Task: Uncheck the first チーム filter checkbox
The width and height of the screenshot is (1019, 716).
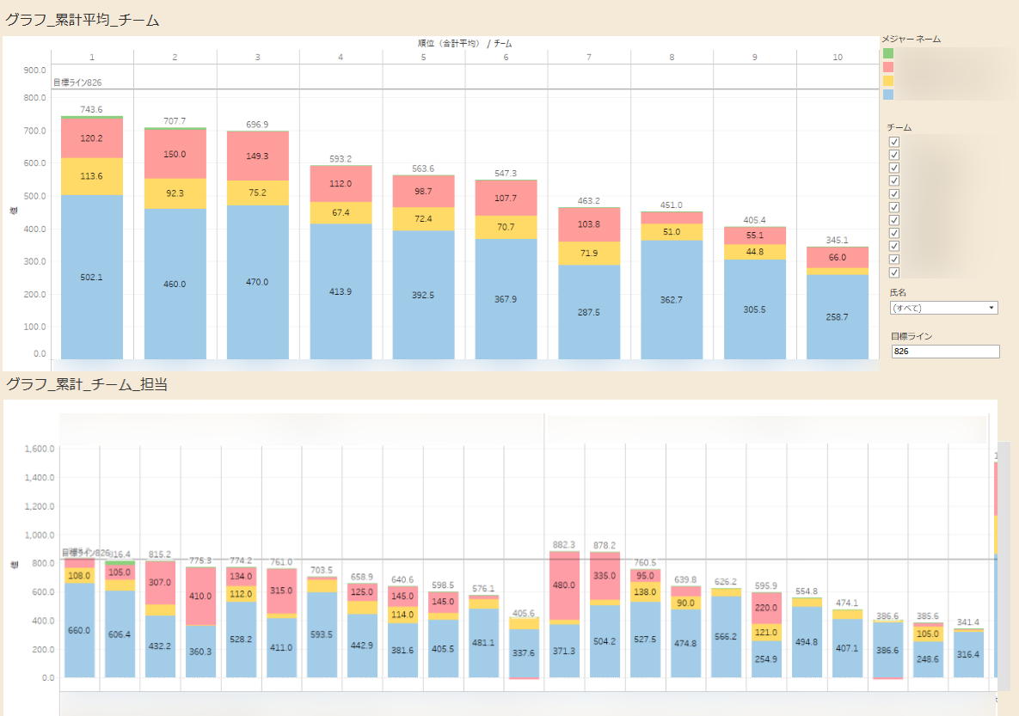Action: pos(894,142)
